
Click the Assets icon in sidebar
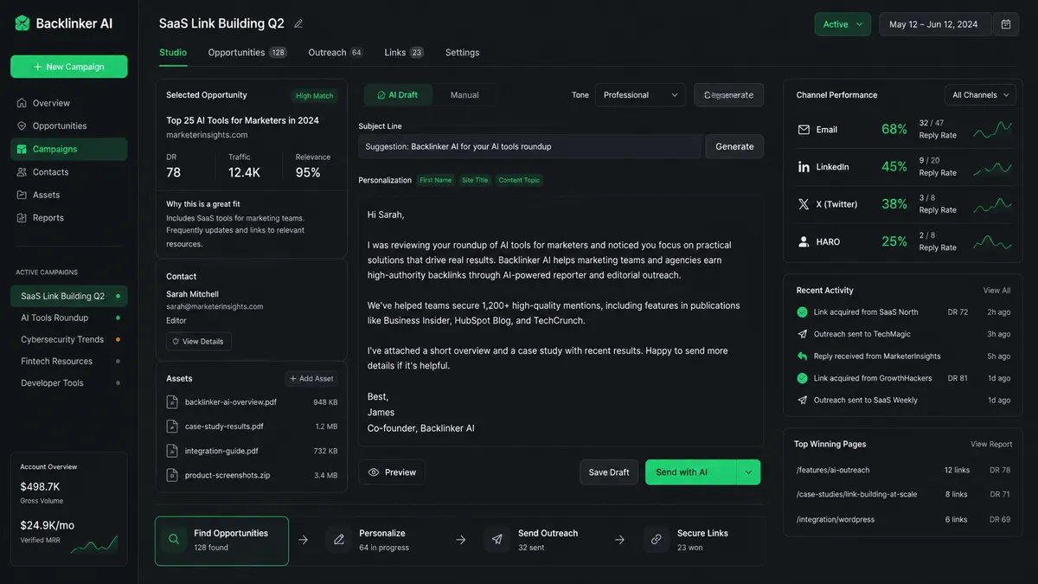[x=22, y=195]
